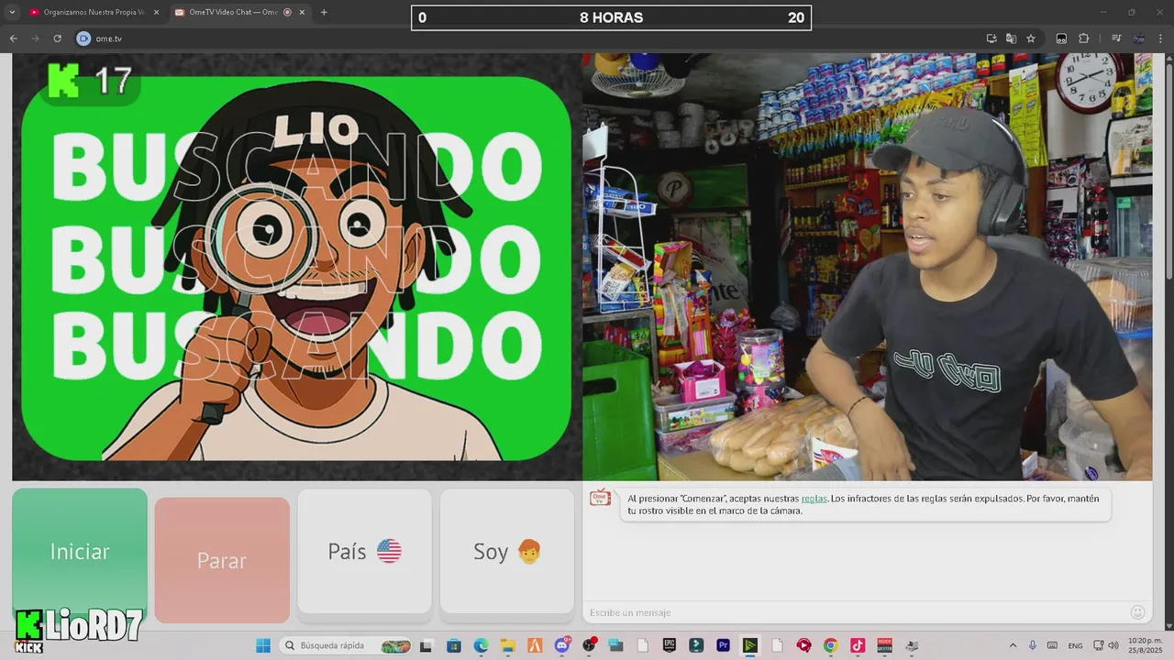The height and width of the screenshot is (660, 1174).
Task: Open the emoji picker in chat
Action: (x=1137, y=612)
